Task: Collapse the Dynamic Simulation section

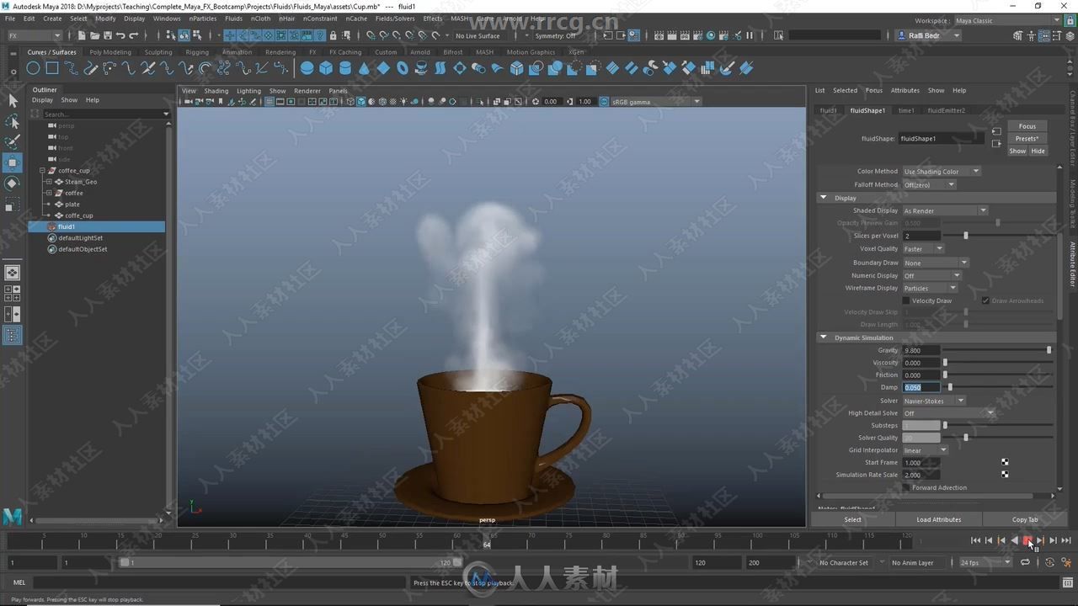Action: pos(824,338)
